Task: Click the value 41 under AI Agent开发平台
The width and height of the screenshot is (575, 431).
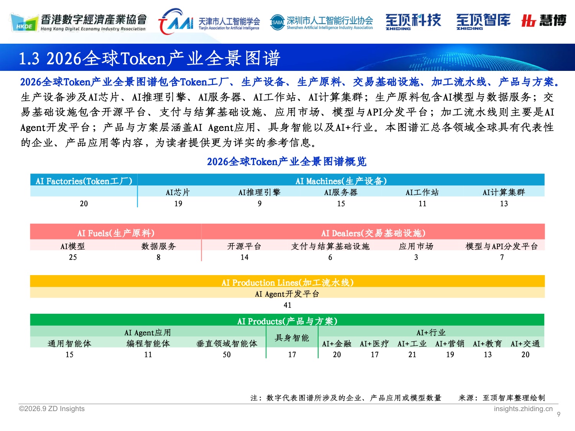Action: [287, 305]
